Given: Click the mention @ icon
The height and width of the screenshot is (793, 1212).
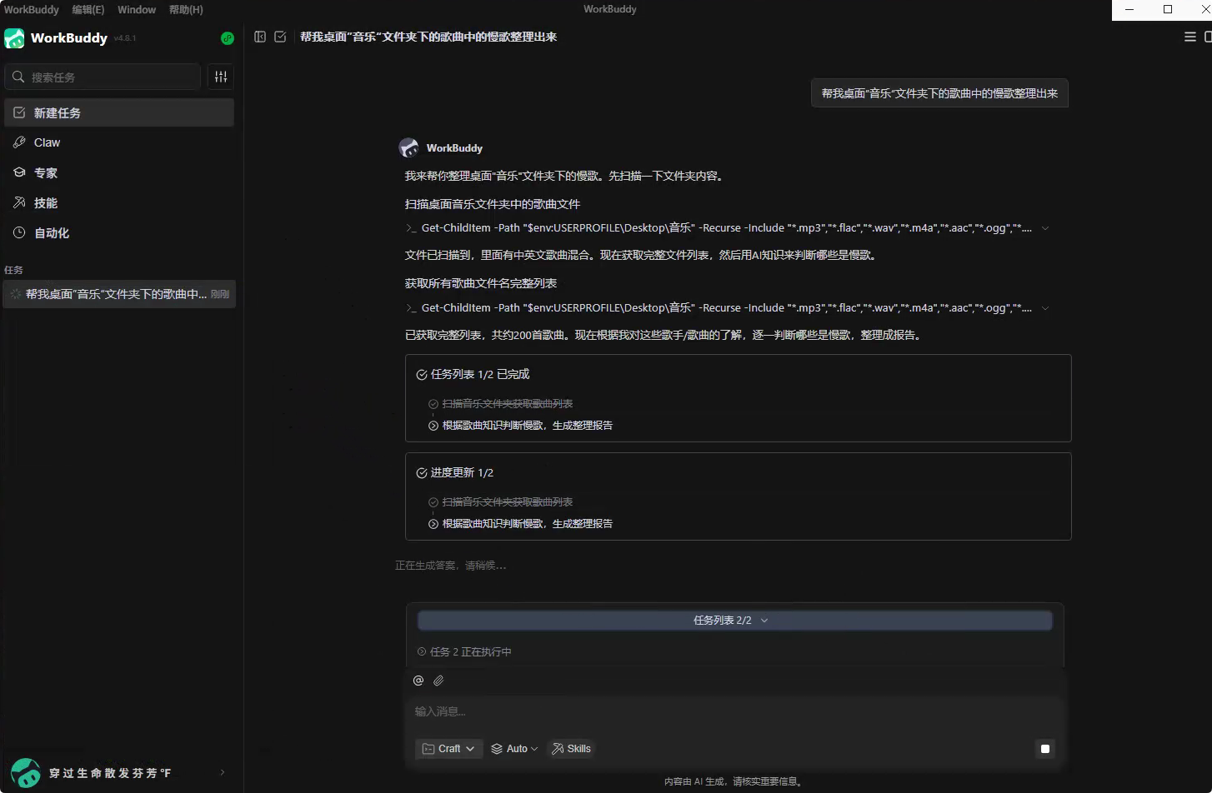Looking at the screenshot, I should [418, 681].
